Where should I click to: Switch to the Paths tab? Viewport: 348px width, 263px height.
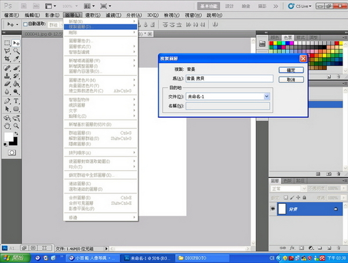coord(300,181)
